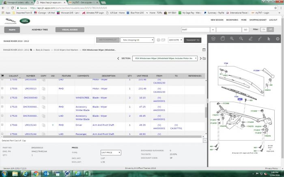
Task: Select the pencil annotate tool in diagram toolbar
Action: tap(250, 38)
